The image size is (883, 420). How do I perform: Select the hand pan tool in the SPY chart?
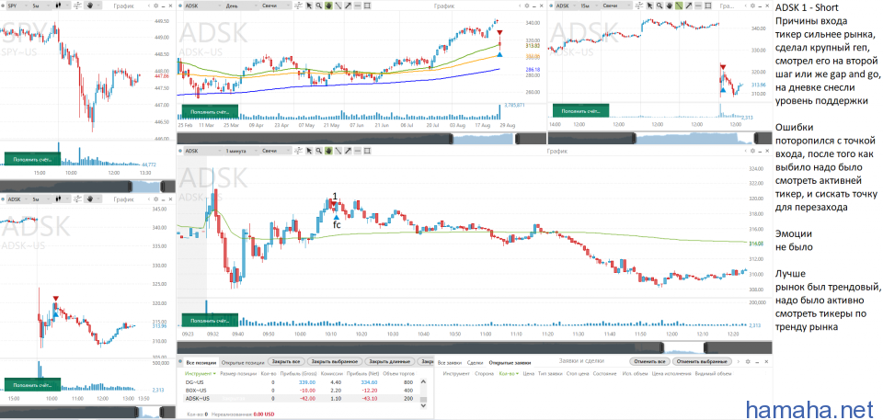pos(90,6)
